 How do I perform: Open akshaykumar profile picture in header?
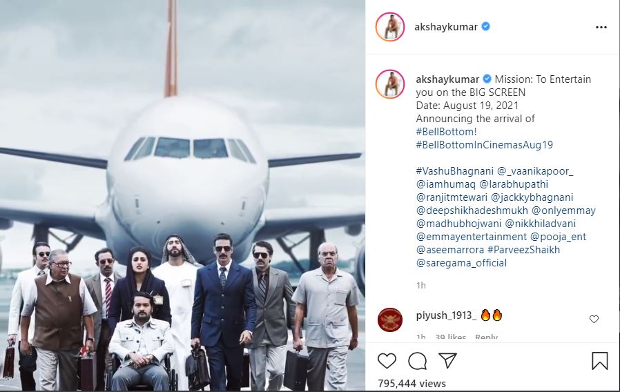click(390, 27)
